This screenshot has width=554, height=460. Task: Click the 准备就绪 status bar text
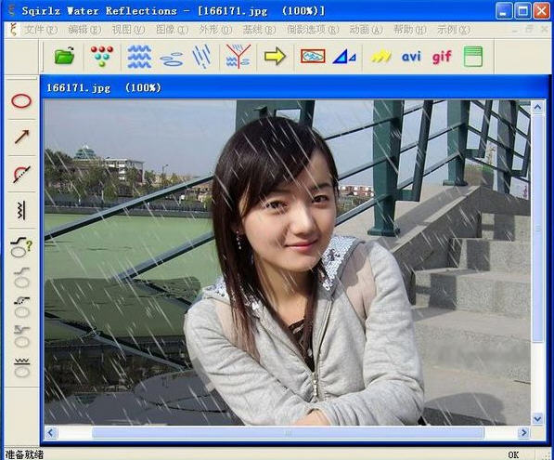(x=24, y=454)
